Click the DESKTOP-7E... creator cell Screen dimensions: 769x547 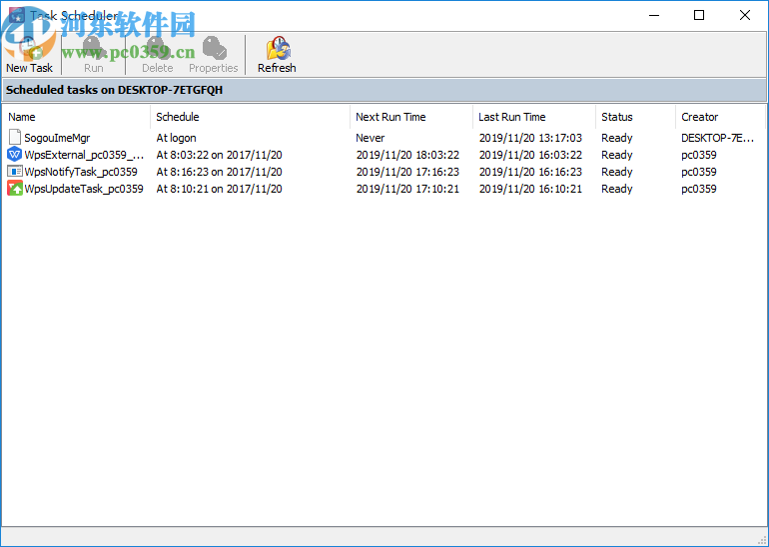point(717,138)
